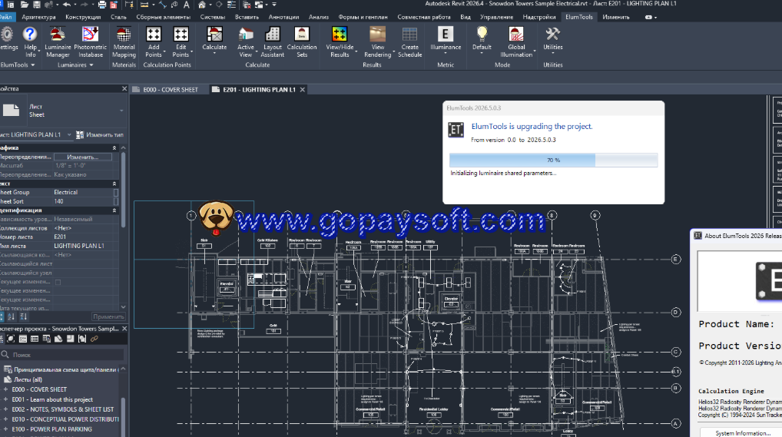Switch to the E000 - COVER SHEET tab
The height and width of the screenshot is (437, 782).
(x=170, y=90)
